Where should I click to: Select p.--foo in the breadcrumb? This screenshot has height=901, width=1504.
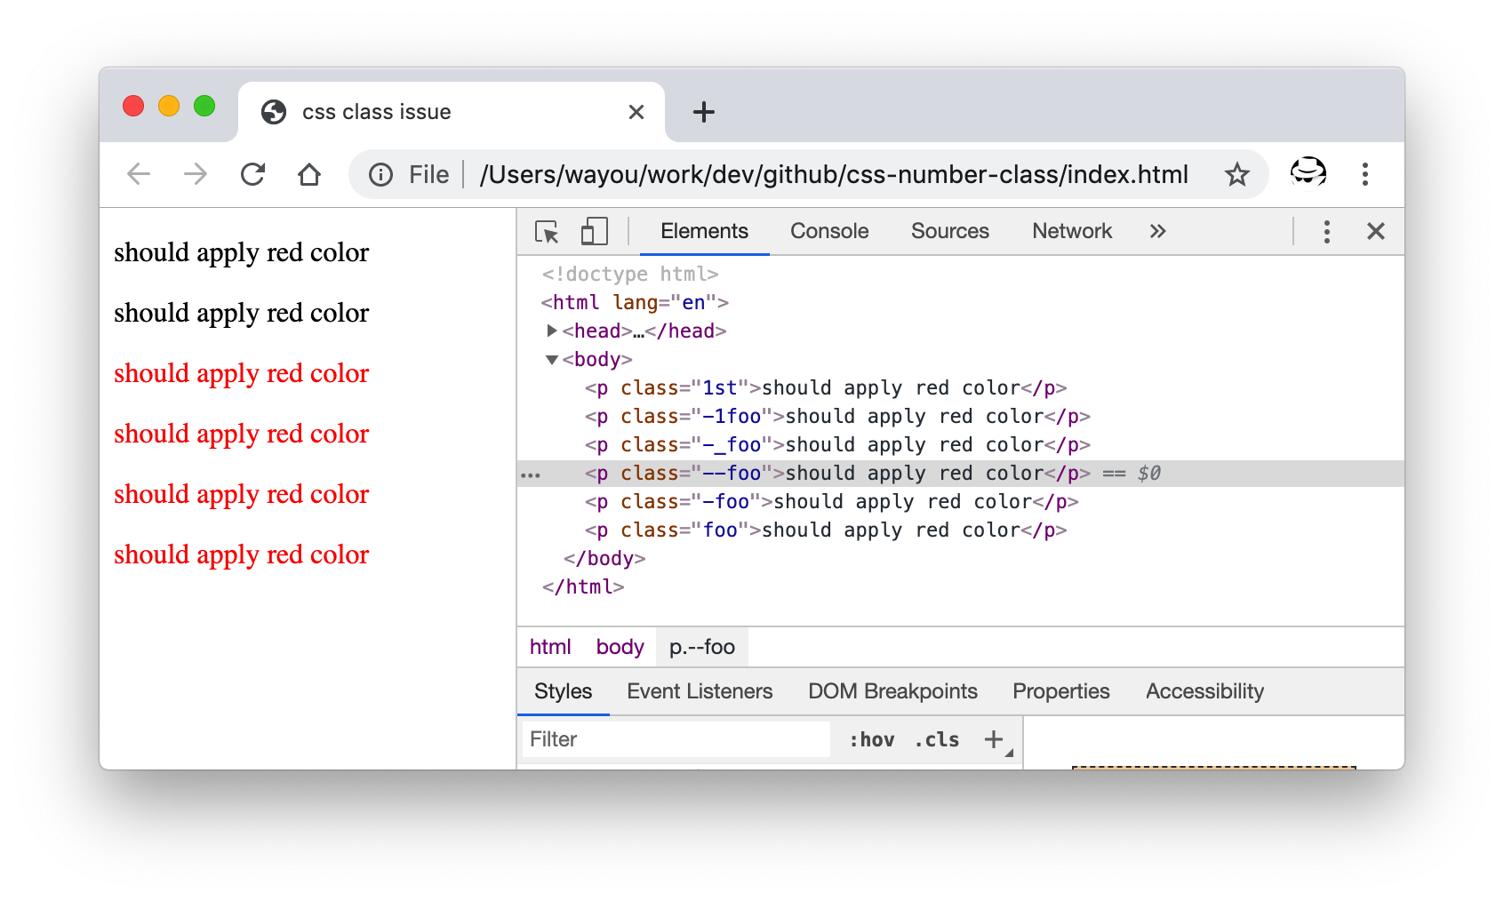click(x=702, y=647)
